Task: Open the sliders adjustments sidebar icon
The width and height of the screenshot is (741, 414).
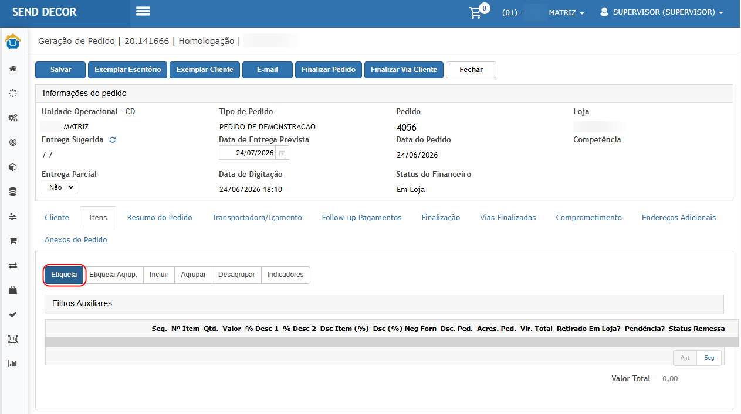Action: tap(13, 216)
